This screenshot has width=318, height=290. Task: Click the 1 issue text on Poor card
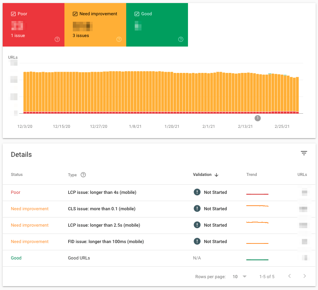click(x=18, y=35)
